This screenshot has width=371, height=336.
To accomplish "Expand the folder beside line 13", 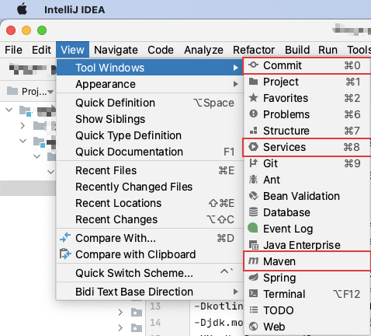I will (x=120, y=312).
